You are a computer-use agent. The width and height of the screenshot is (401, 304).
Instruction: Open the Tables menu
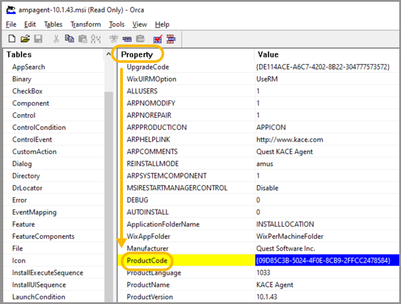53,24
